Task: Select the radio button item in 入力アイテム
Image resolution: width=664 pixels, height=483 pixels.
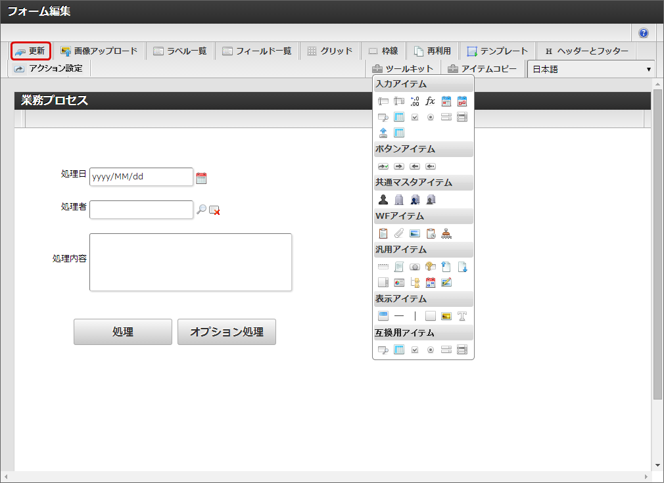Action: tap(431, 117)
